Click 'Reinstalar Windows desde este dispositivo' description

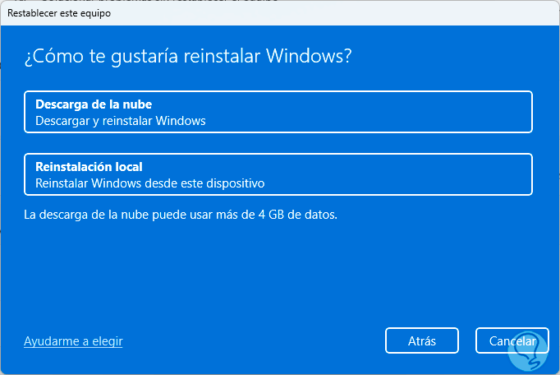[x=149, y=183]
